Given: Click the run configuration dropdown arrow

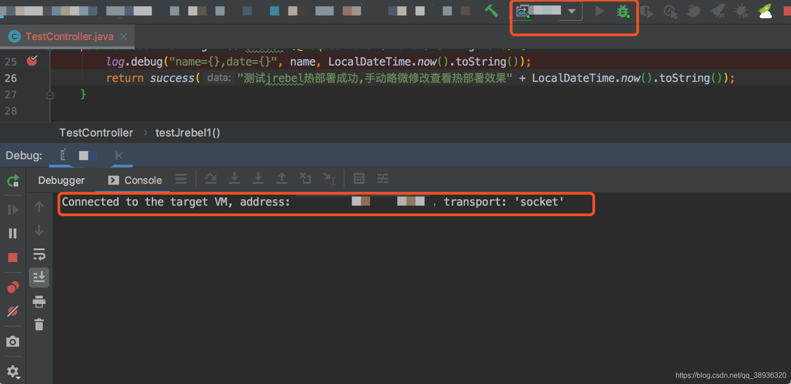Looking at the screenshot, I should tap(572, 11).
